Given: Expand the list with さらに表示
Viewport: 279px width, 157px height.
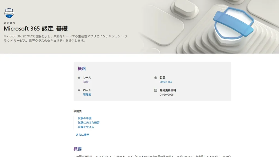Looking at the screenshot, I should [82, 135].
